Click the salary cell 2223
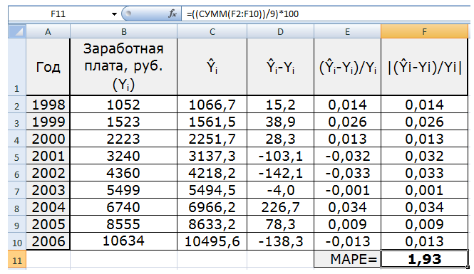474x274 pixels. pos(123,139)
